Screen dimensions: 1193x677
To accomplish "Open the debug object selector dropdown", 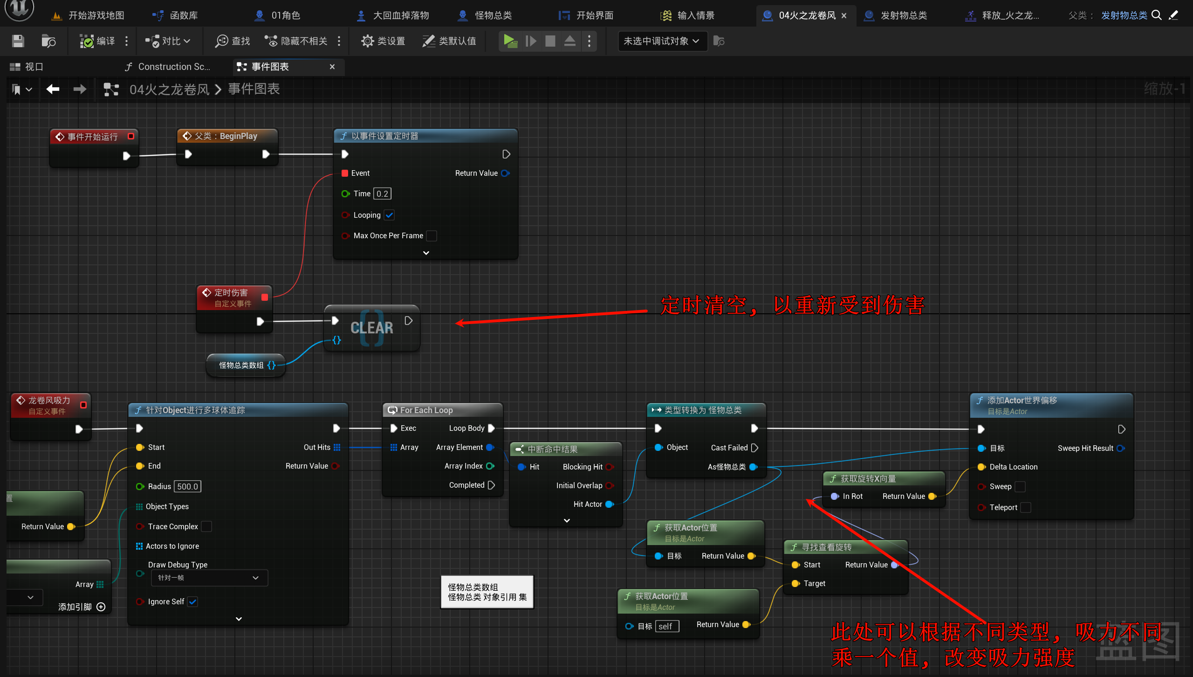I will [x=662, y=41].
